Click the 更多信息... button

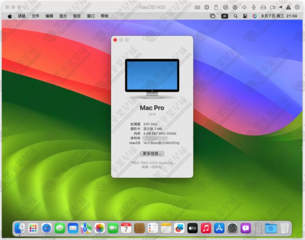click(x=152, y=154)
